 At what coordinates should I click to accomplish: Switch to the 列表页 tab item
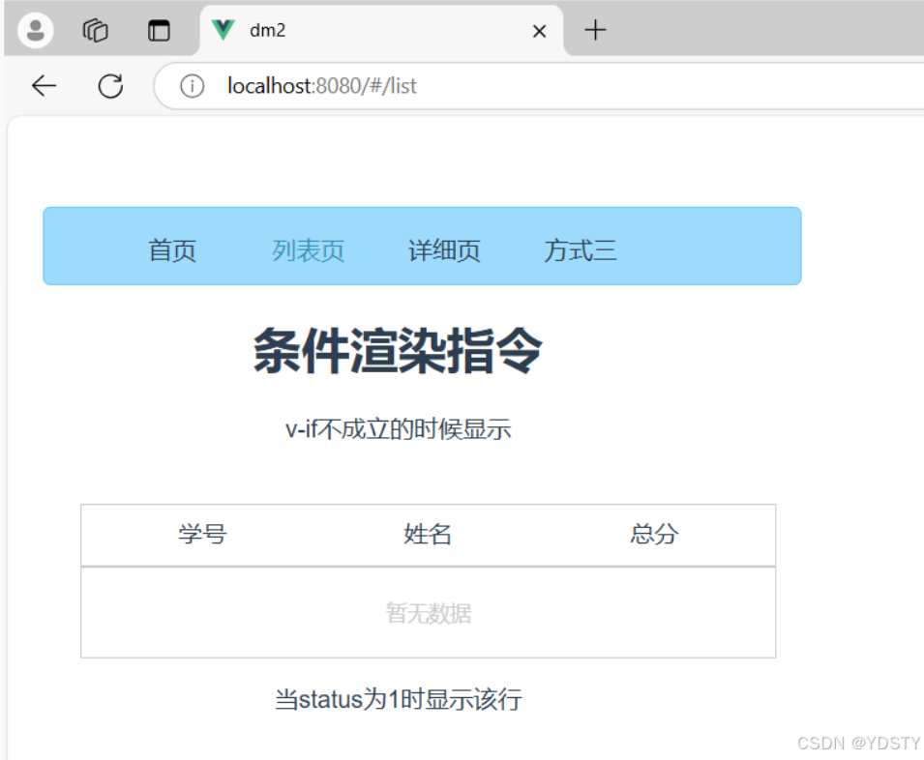[308, 249]
